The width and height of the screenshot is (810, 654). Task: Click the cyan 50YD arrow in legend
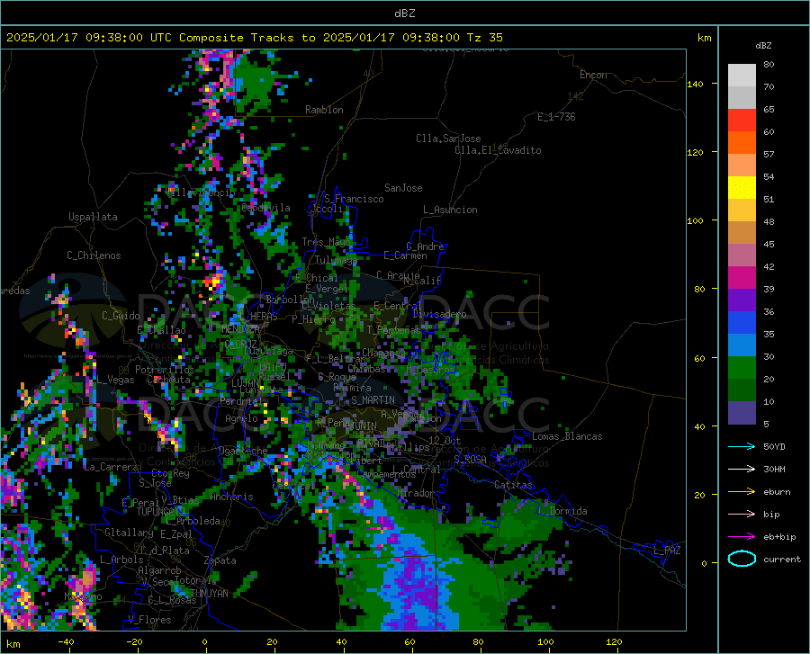(742, 446)
